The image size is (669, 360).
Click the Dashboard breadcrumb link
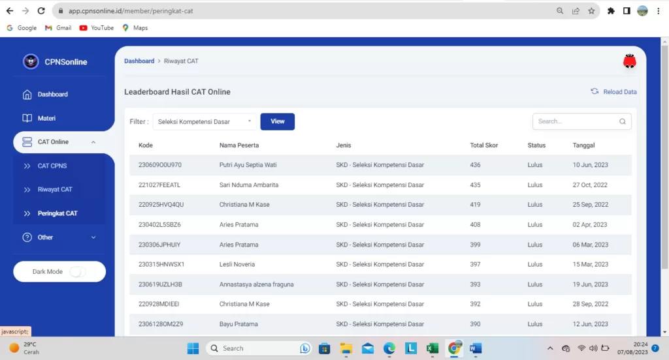139,61
